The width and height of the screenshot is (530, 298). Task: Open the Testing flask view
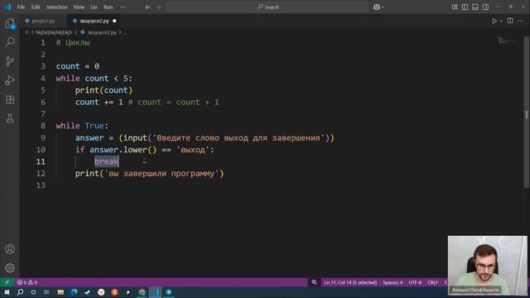[10, 118]
